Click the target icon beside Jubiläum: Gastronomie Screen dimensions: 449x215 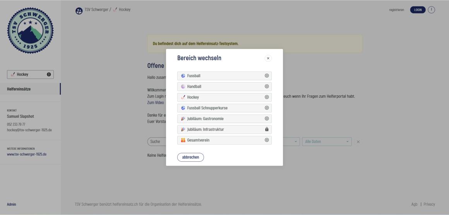click(x=267, y=119)
